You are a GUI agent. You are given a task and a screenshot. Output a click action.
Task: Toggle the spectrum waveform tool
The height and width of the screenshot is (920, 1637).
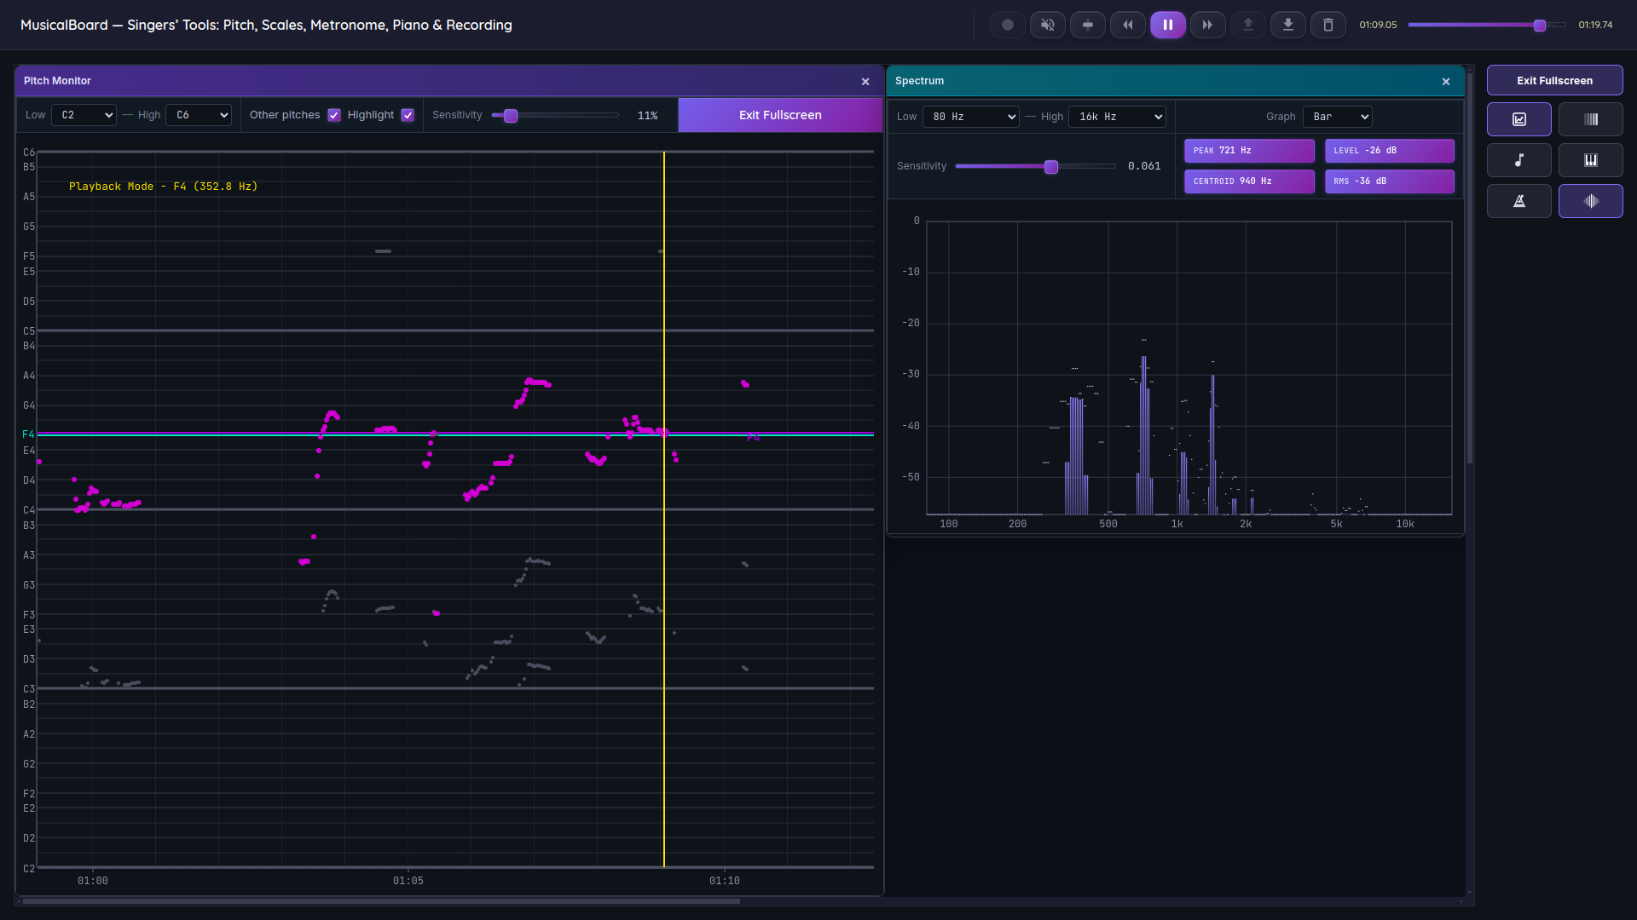[1590, 201]
